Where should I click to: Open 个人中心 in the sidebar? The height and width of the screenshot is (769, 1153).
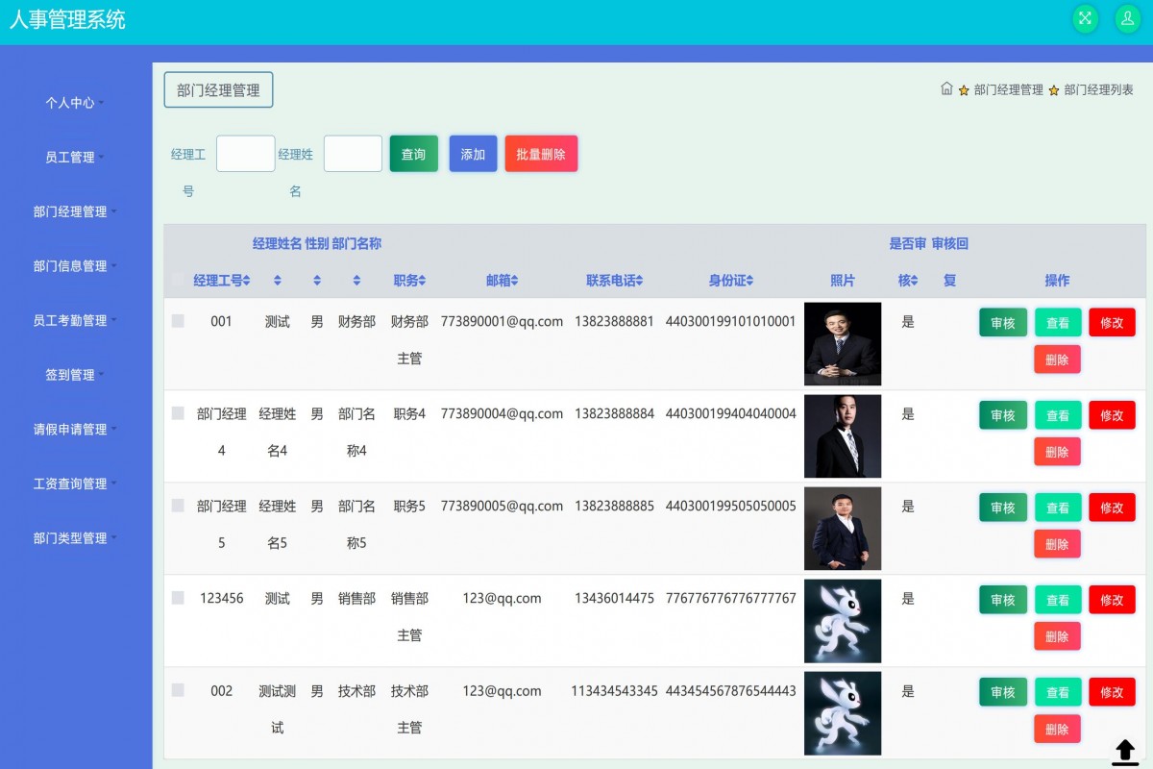(74, 103)
